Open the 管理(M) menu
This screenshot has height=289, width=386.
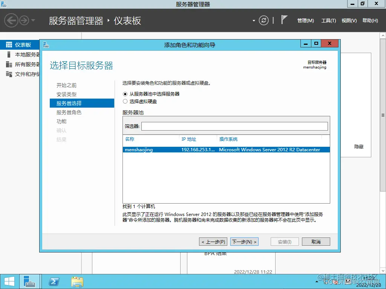(x=305, y=21)
